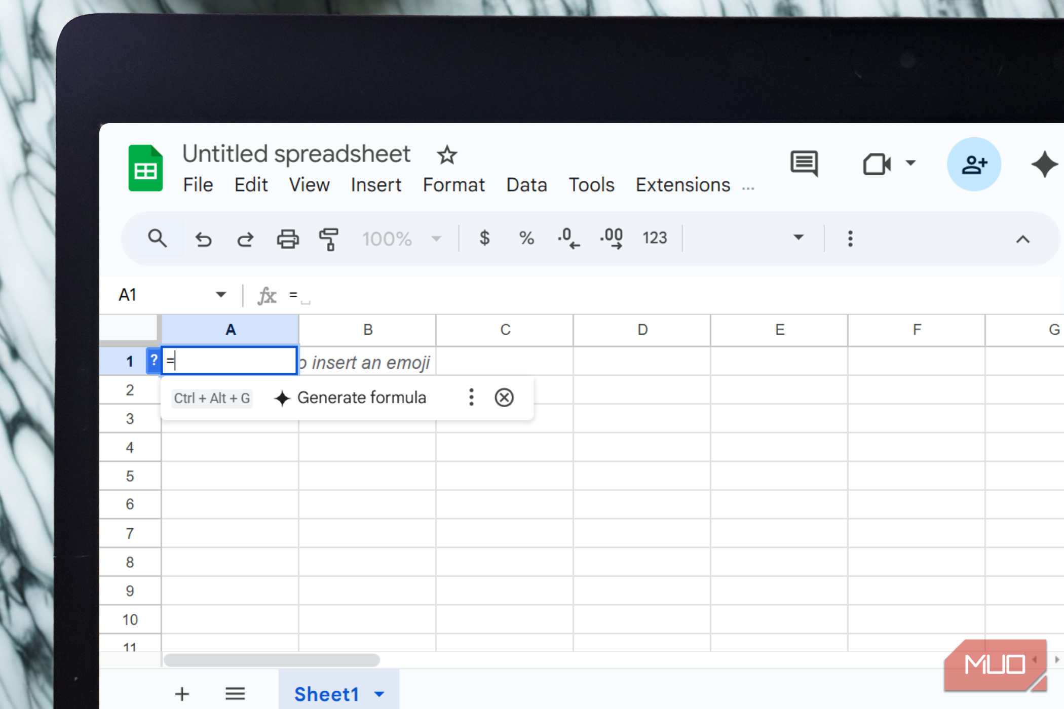The image size is (1064, 709).
Task: Dismiss the Generate formula suggestion
Action: point(504,398)
